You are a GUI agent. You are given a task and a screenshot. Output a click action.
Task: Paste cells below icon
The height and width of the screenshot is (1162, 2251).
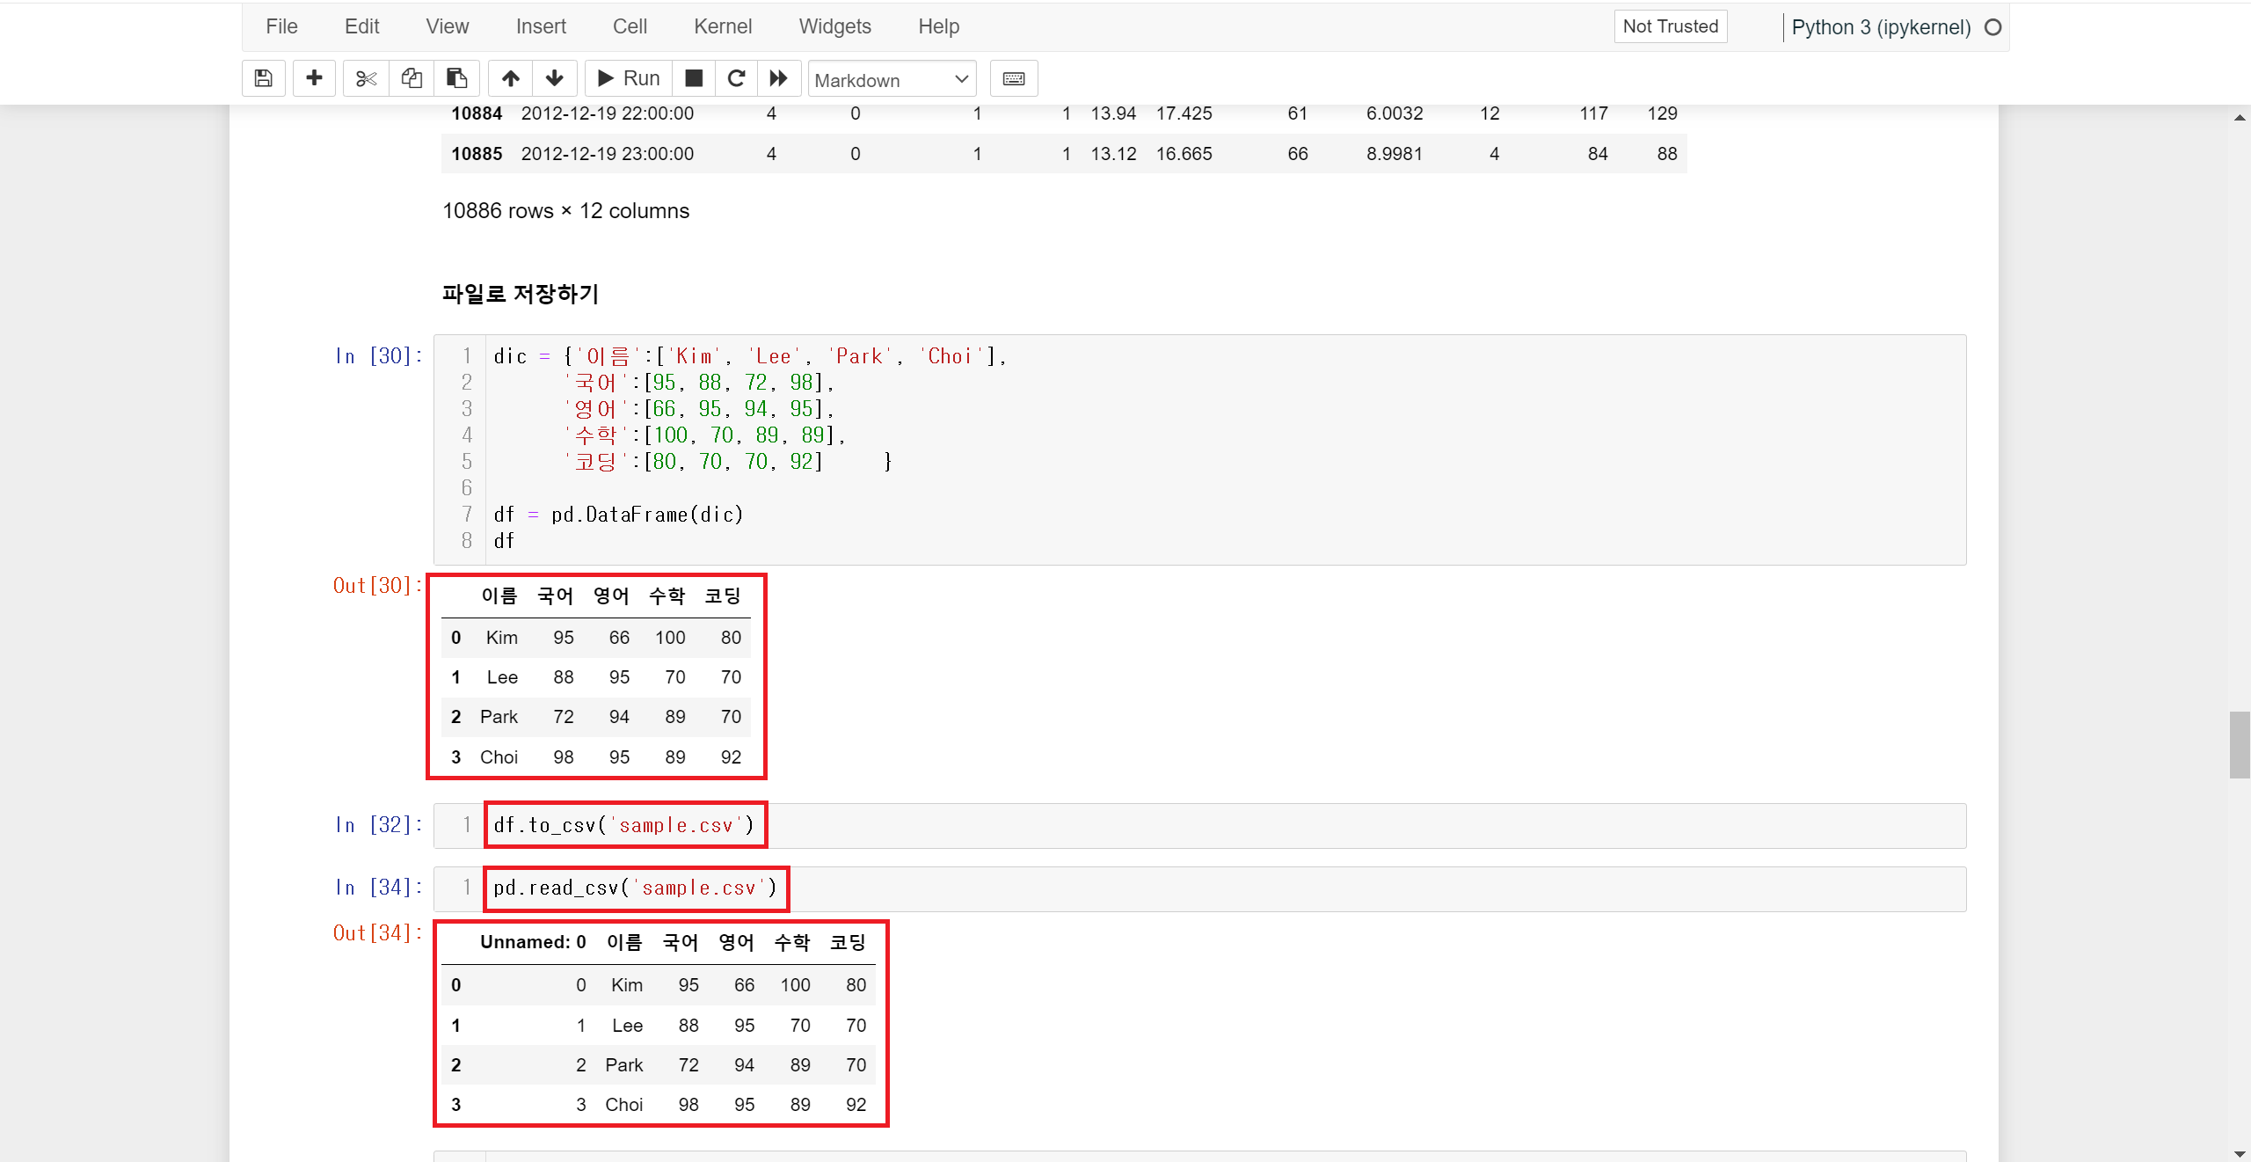click(x=456, y=78)
